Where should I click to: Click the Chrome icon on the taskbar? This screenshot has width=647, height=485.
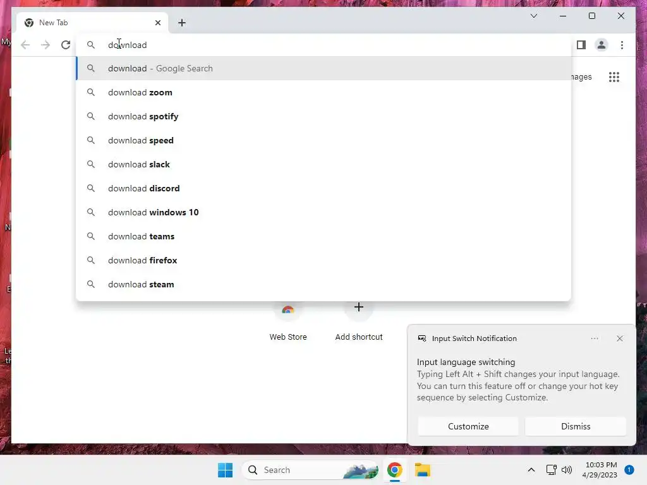[394, 470]
